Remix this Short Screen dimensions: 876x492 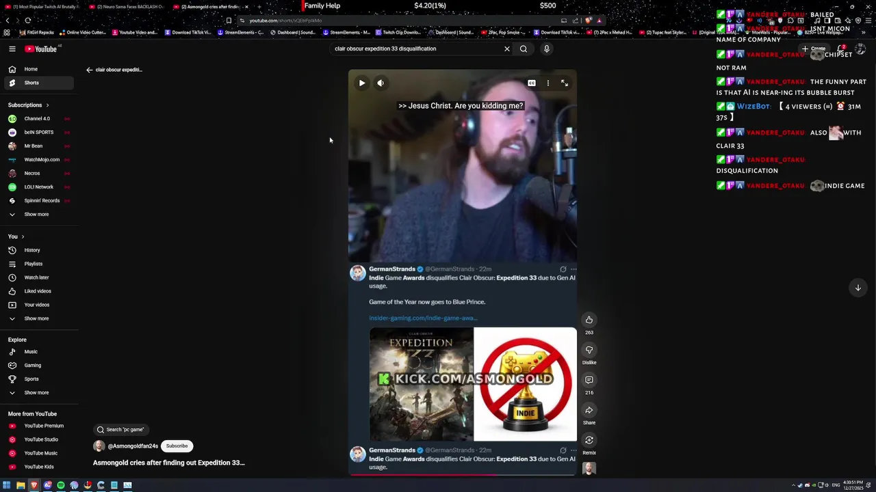pyautogui.click(x=589, y=440)
